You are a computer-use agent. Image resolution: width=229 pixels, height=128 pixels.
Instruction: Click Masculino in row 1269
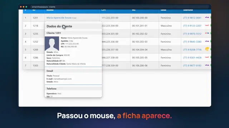point(166,50)
